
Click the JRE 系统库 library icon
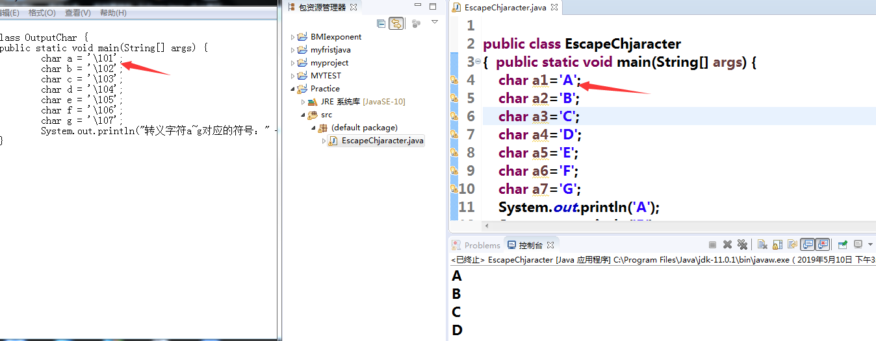point(313,102)
